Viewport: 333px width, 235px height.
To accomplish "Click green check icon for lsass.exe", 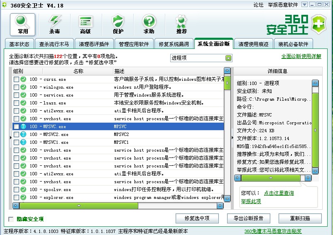I will 23,103.
